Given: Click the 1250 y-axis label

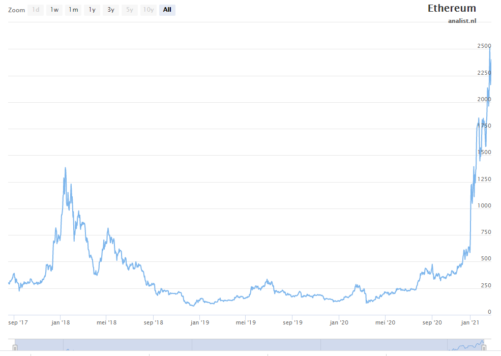Looking at the screenshot, I should point(484,179).
